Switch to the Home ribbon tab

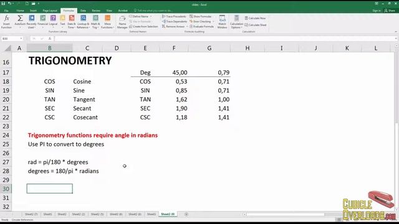pyautogui.click(x=20, y=11)
